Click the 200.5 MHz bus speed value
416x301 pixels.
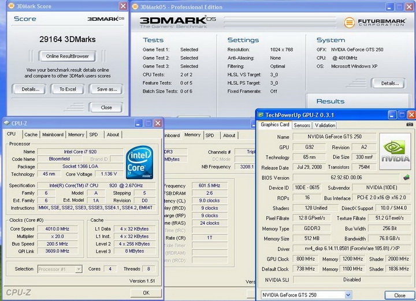coord(57,244)
